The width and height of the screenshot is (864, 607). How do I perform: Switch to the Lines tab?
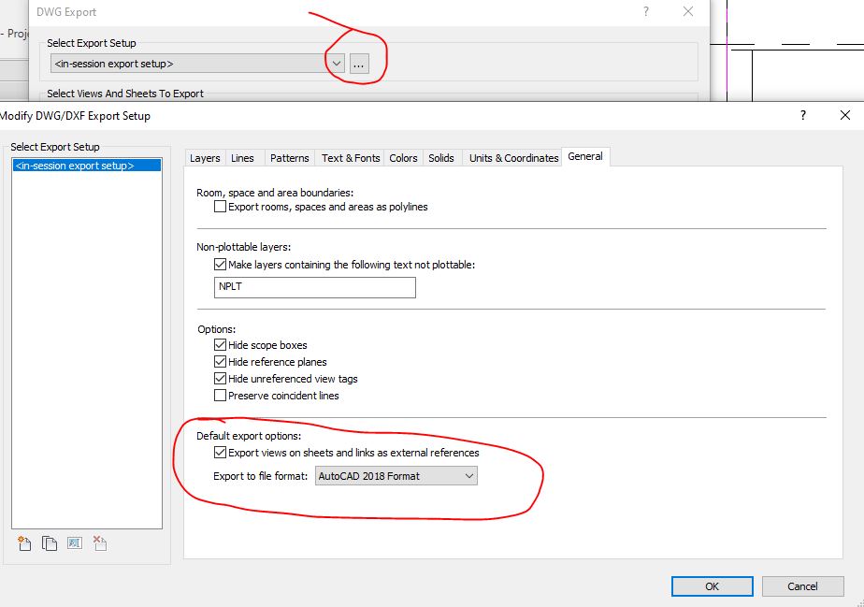(242, 158)
